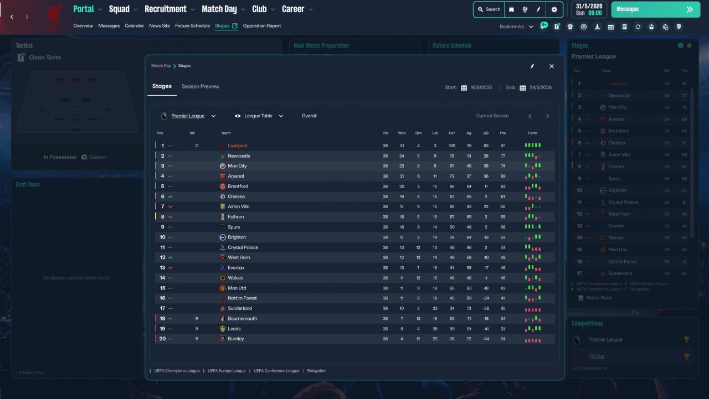The width and height of the screenshot is (709, 399).
Task: Sort the table by Pts column header
Action: pyautogui.click(x=502, y=133)
